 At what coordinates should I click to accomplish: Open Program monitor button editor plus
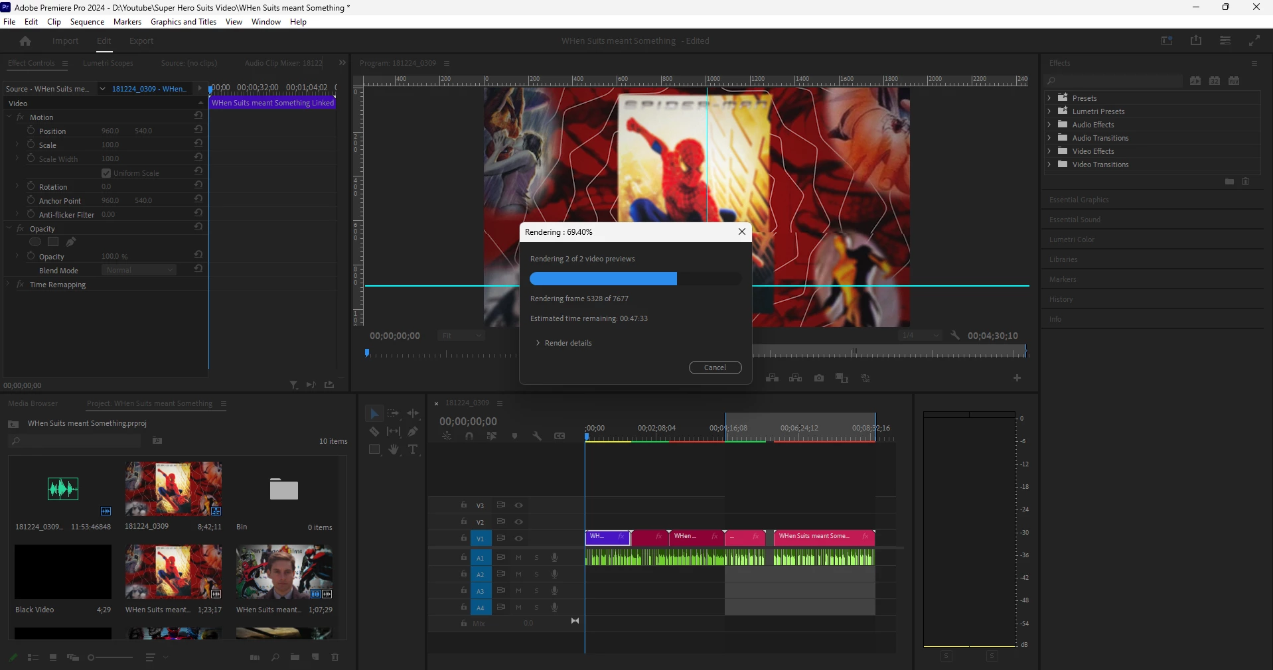(x=1017, y=378)
